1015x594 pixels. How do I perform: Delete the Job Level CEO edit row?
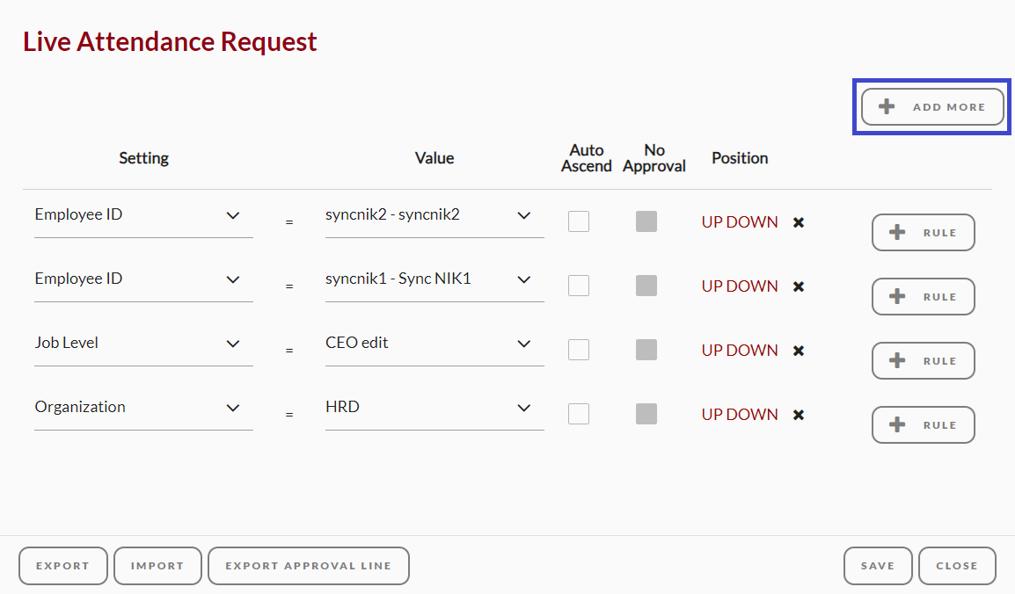[799, 351]
